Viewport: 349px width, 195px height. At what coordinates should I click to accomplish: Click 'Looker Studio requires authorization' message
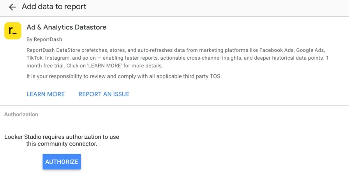pos(62,140)
